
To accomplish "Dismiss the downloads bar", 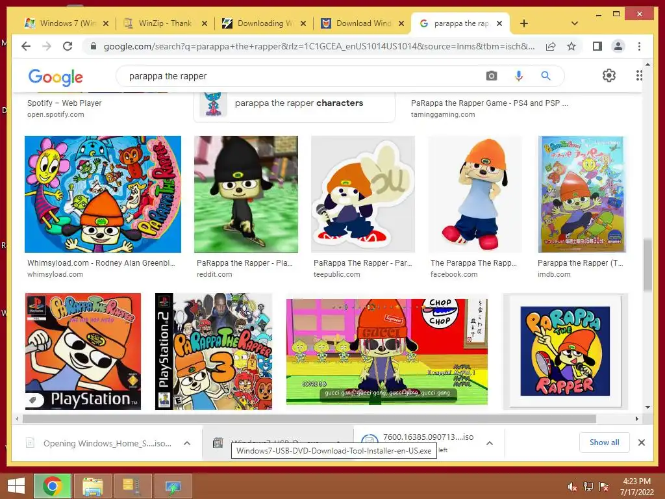I will (x=641, y=442).
